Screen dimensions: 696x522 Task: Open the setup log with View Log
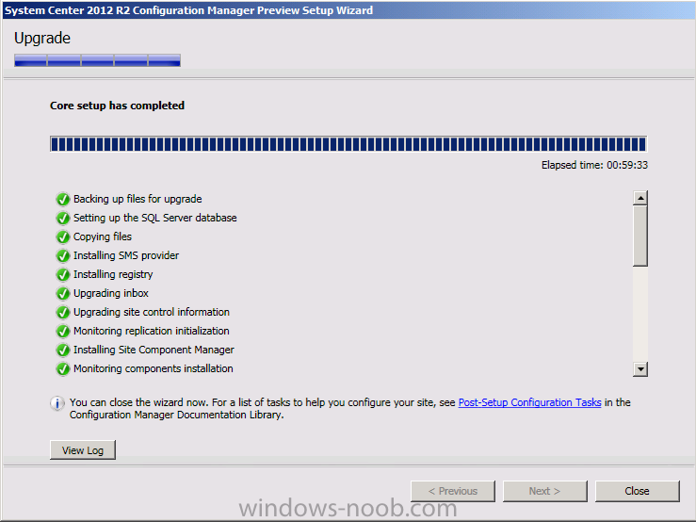pos(83,450)
